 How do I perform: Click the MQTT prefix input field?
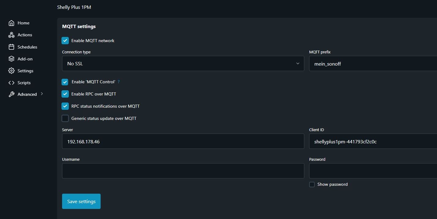tap(373, 63)
